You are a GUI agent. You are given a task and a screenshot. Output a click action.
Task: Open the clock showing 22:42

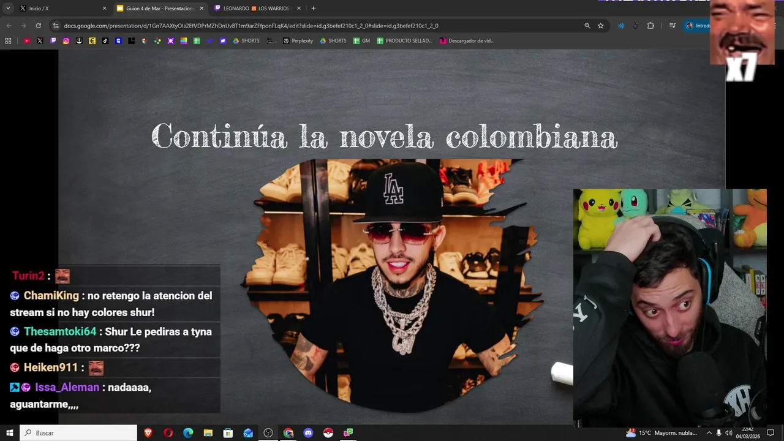(x=748, y=433)
